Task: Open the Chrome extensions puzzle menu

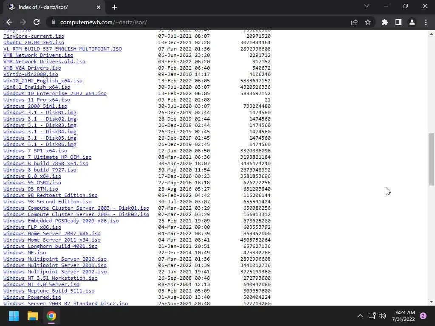Action: pos(385,22)
